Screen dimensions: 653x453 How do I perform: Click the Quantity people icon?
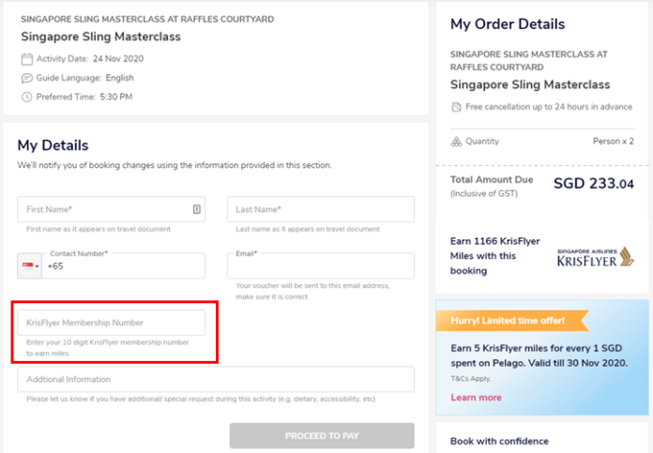(x=456, y=142)
